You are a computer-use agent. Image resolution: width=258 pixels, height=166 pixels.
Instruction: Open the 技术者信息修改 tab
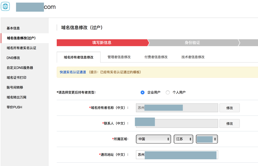(x=193, y=57)
